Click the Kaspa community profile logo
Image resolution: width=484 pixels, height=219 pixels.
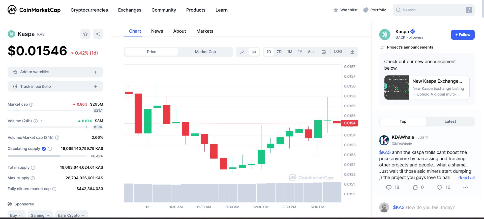pos(385,34)
